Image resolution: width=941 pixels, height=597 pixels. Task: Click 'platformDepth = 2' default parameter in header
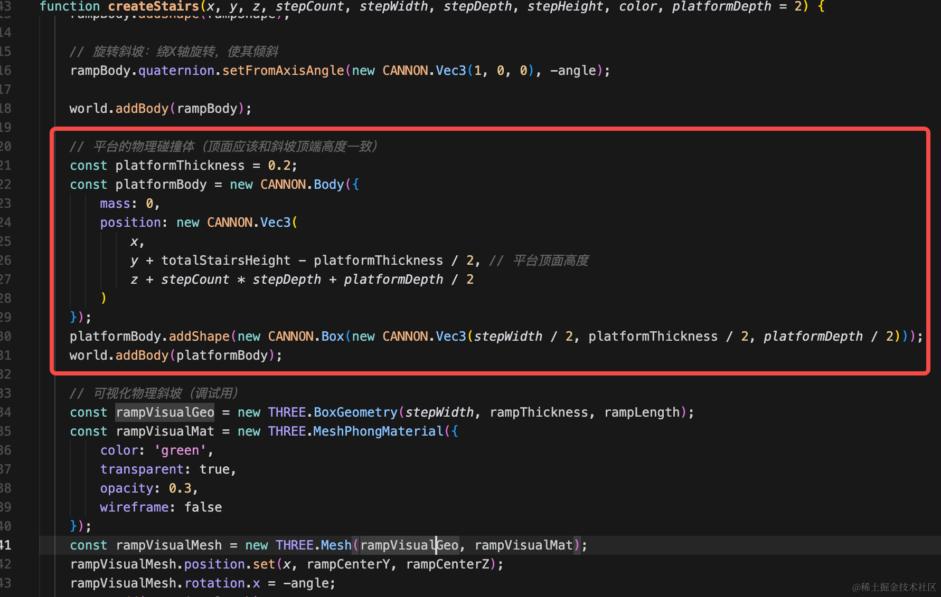tap(737, 6)
